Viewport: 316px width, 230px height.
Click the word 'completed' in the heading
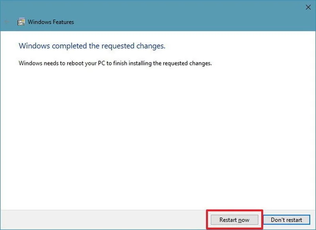point(70,46)
